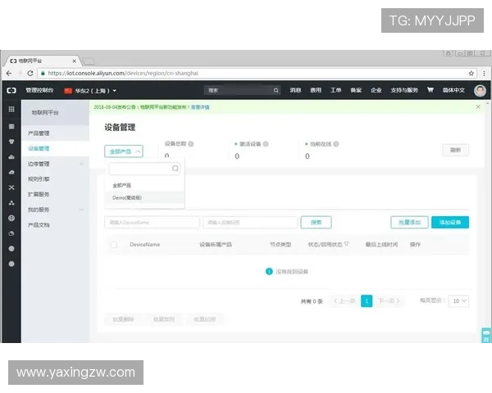This screenshot has width=492, height=393.
Task: Choose 全部产品 in the dropdown list
Action: pyautogui.click(x=144, y=185)
